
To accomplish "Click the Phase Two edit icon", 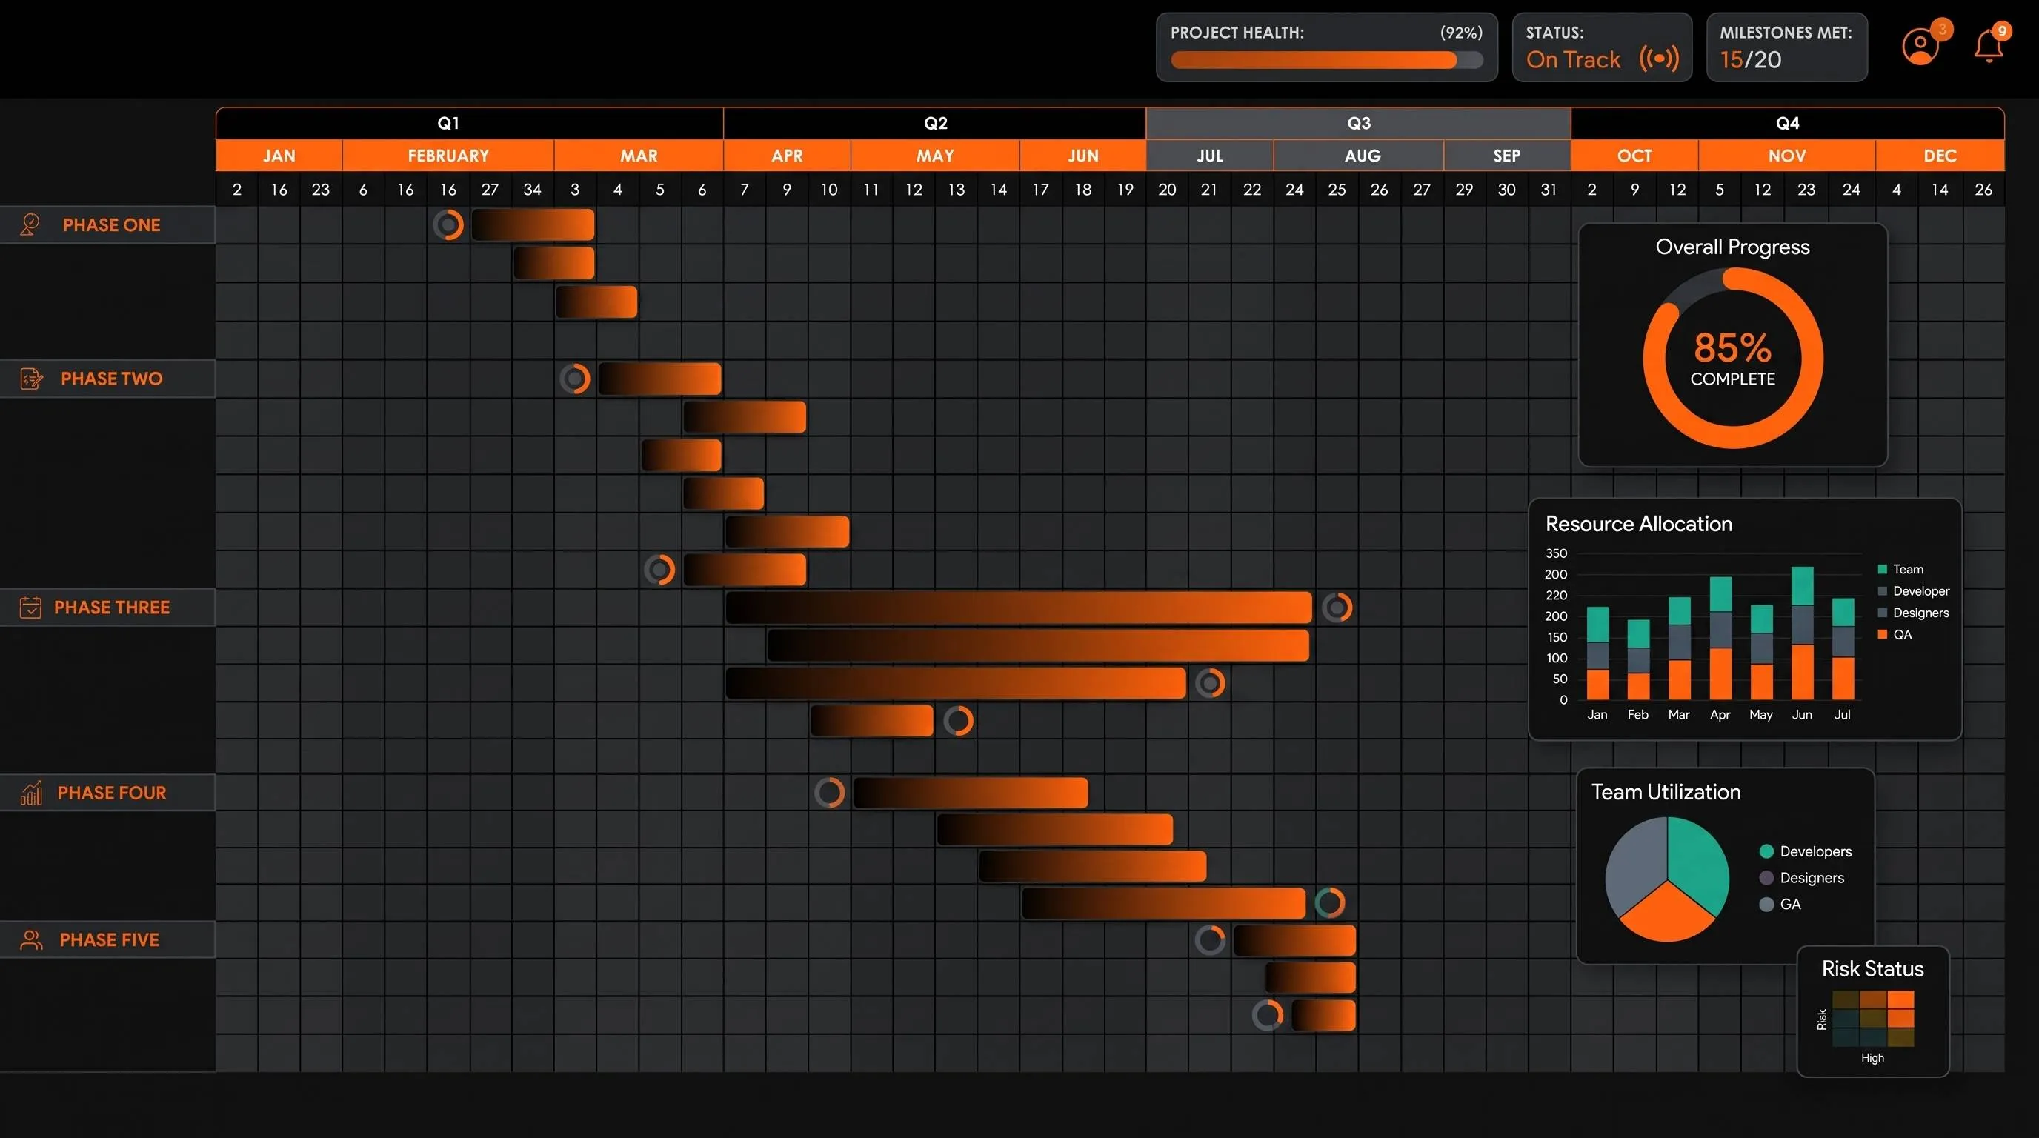I will coord(31,379).
